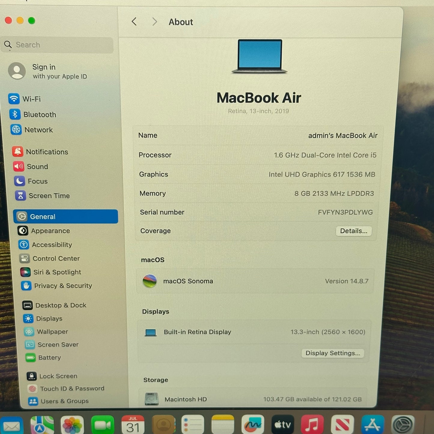Select Privacy & Security label in sidebar

pos(63,285)
